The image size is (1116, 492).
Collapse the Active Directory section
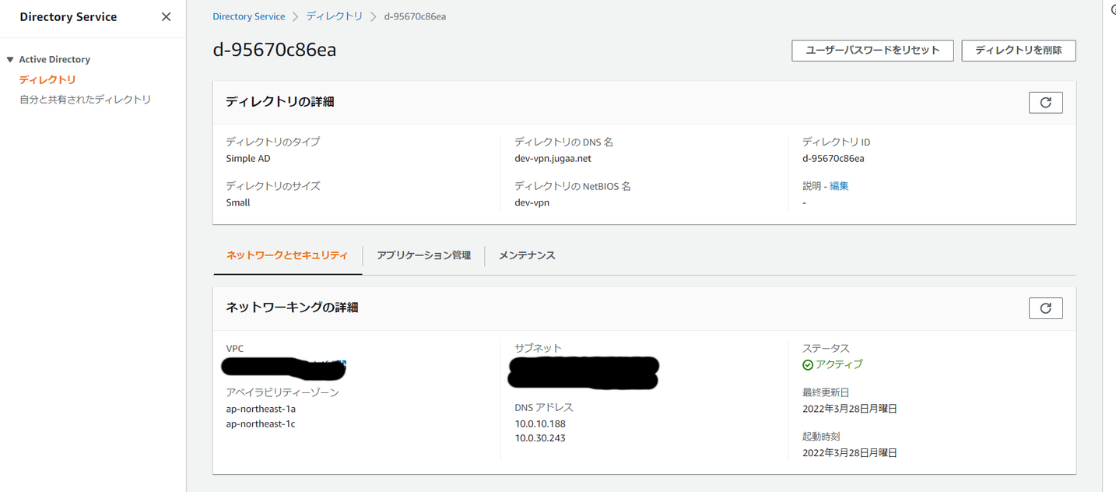point(10,60)
